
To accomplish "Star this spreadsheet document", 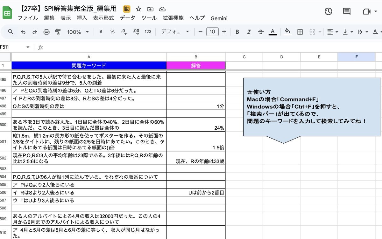I will [x=138, y=9].
